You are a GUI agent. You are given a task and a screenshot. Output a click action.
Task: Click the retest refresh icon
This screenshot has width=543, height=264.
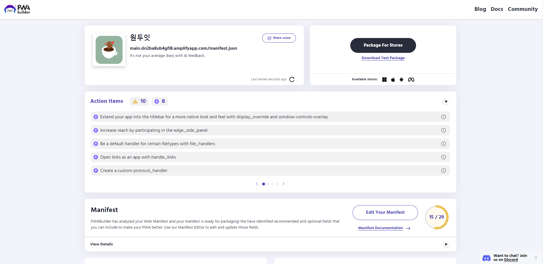click(292, 79)
